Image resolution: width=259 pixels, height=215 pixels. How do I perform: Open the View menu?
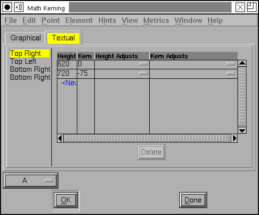pyautogui.click(x=130, y=20)
